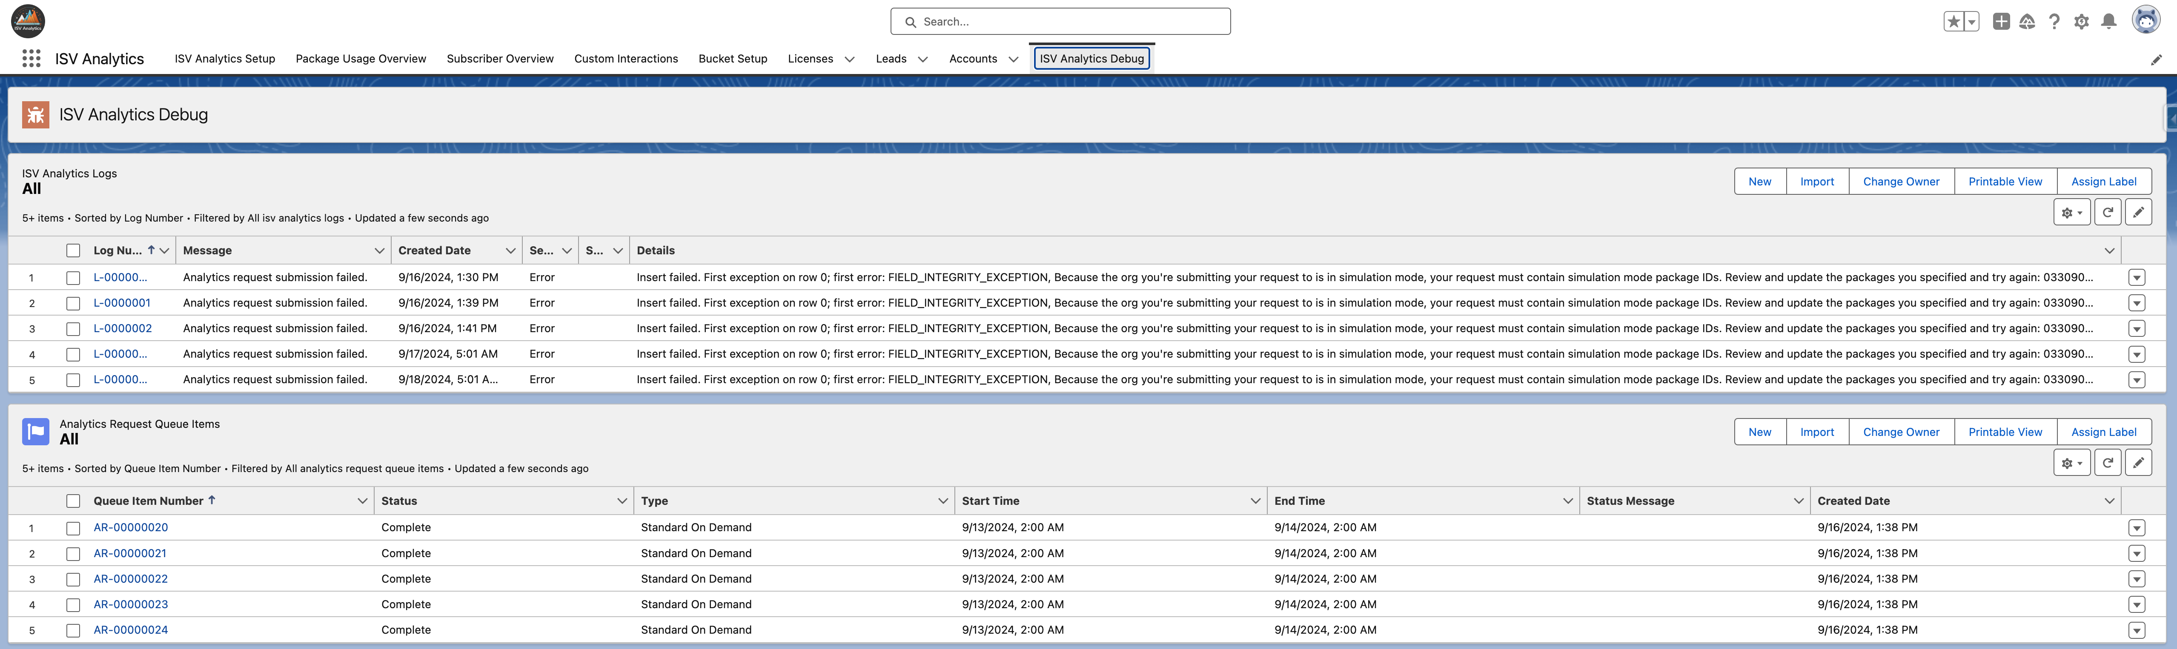Check the AR-00000023 row checkbox
Screen dimensions: 2177x649
[74, 605]
